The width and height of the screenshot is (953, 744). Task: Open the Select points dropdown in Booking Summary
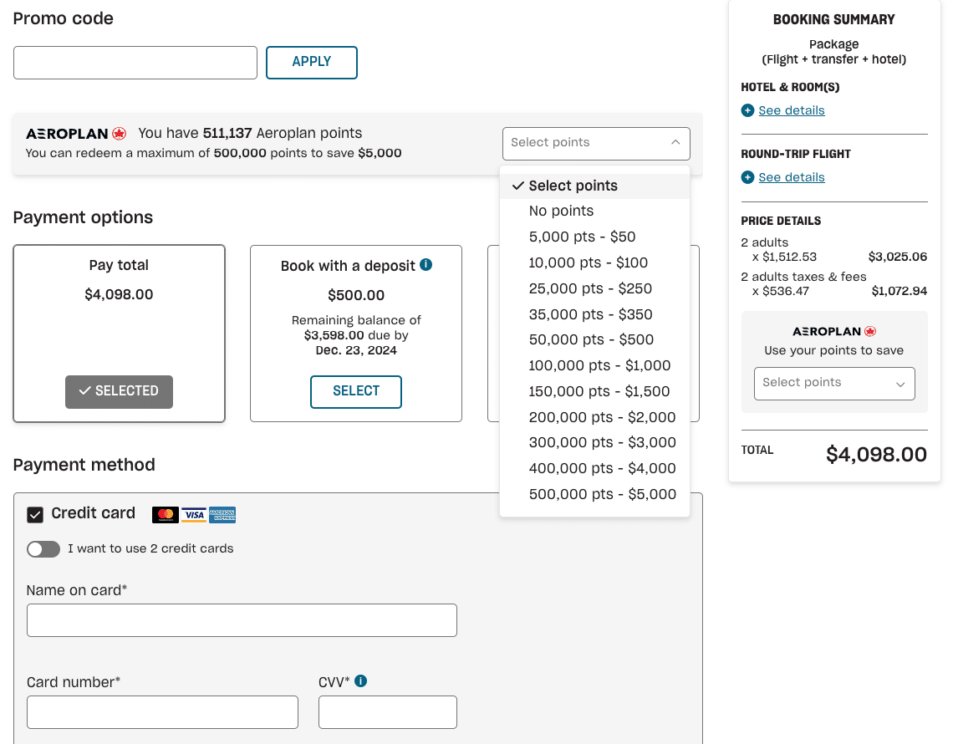pos(833,384)
